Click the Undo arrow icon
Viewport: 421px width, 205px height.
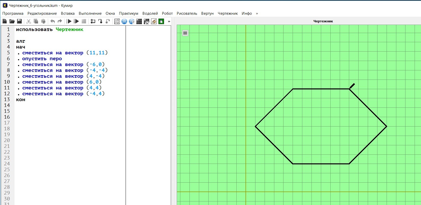pos(52,21)
